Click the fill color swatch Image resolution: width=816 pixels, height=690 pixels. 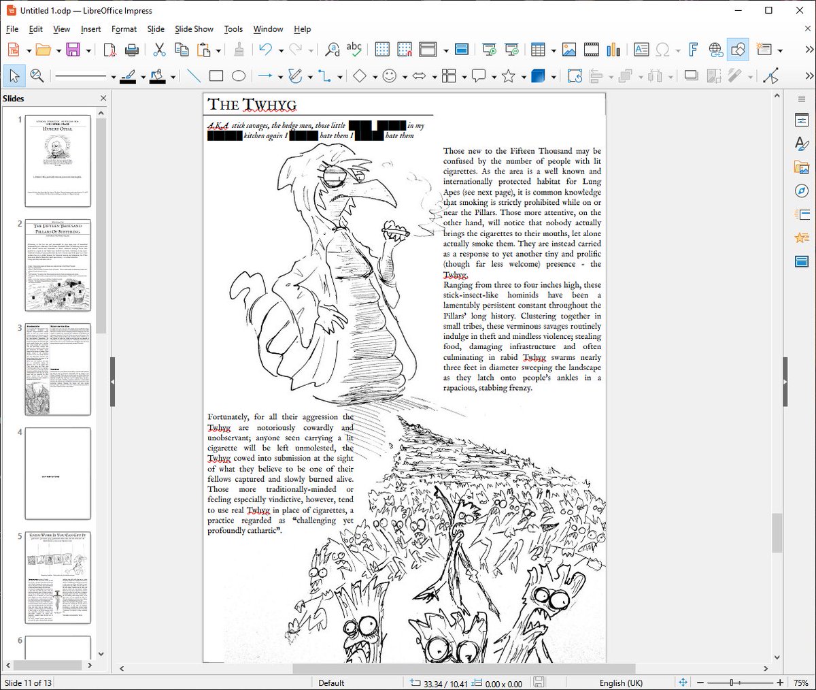pyautogui.click(x=157, y=76)
